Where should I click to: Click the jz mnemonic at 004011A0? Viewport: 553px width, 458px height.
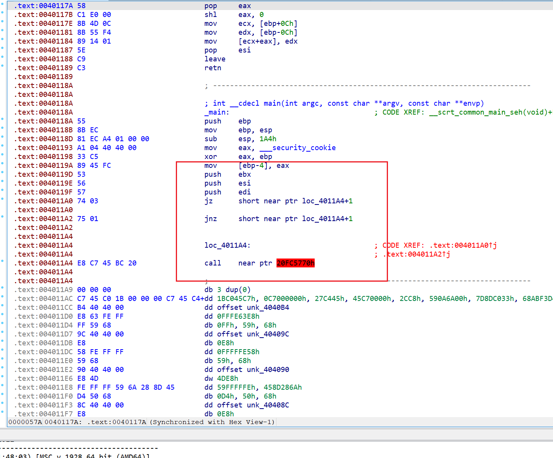coord(209,201)
